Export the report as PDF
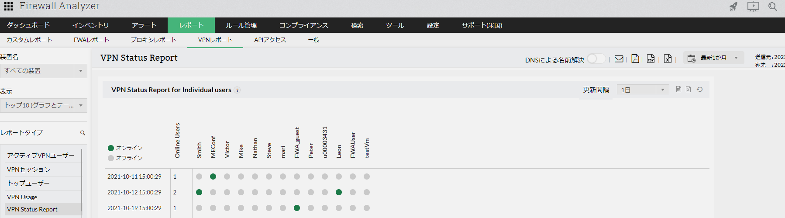This screenshot has width=785, height=218. [635, 59]
